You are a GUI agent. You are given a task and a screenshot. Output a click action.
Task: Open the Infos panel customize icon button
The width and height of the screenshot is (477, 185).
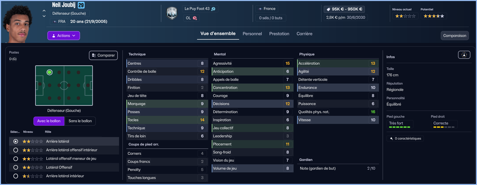464,55
